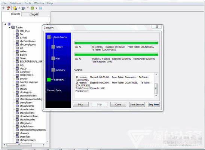205x150 pixels.
Task: Select the Summary step box in wizard
Action: [x=53, y=70]
